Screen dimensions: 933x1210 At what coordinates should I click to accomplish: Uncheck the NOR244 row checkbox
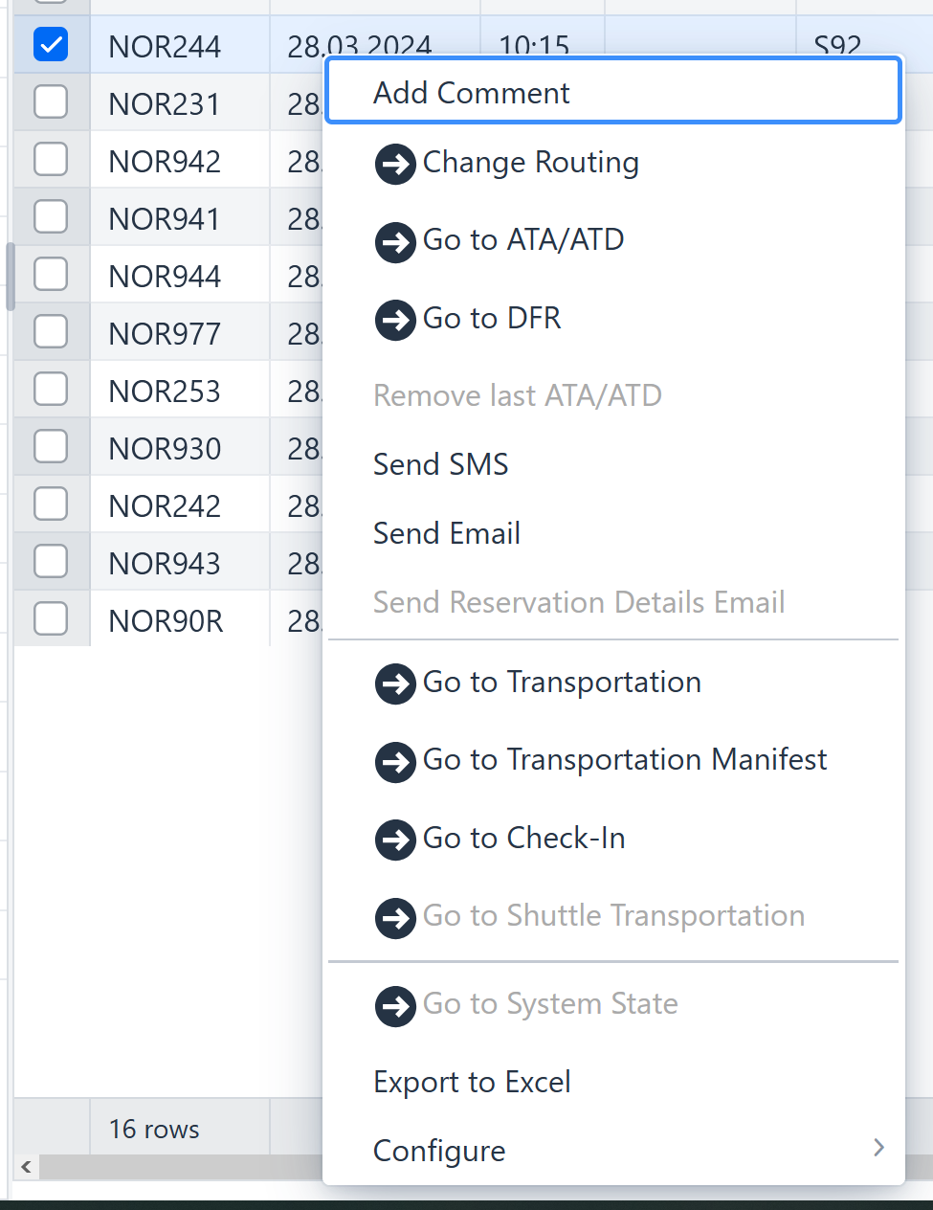51,44
